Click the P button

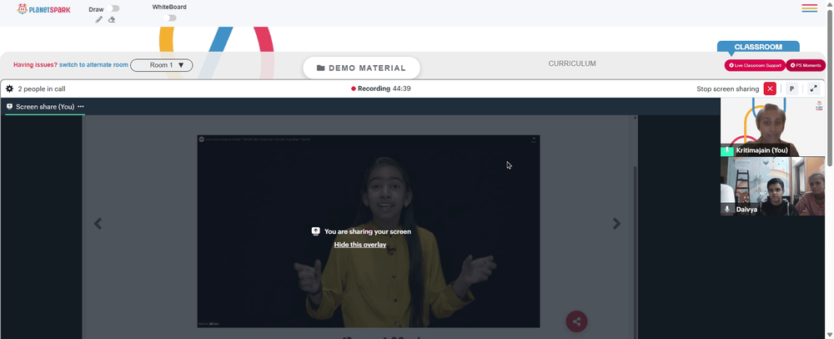[x=791, y=89]
